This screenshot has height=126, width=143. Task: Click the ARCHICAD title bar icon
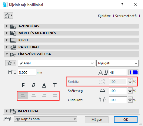[x=5, y=5]
